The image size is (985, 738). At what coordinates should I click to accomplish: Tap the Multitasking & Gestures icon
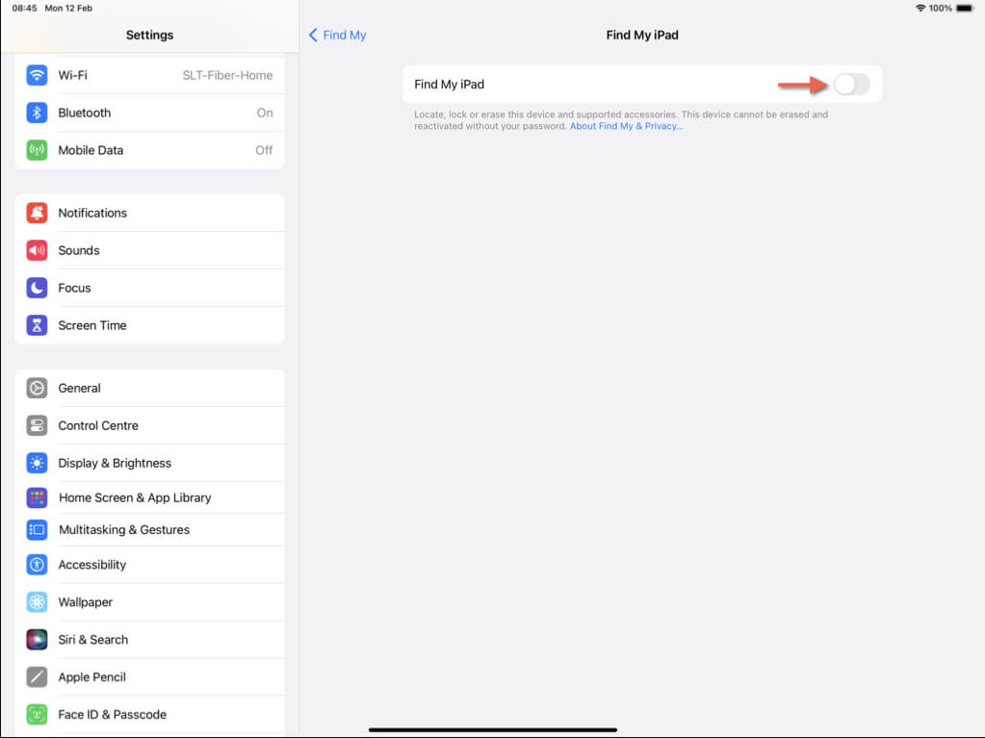[37, 530]
